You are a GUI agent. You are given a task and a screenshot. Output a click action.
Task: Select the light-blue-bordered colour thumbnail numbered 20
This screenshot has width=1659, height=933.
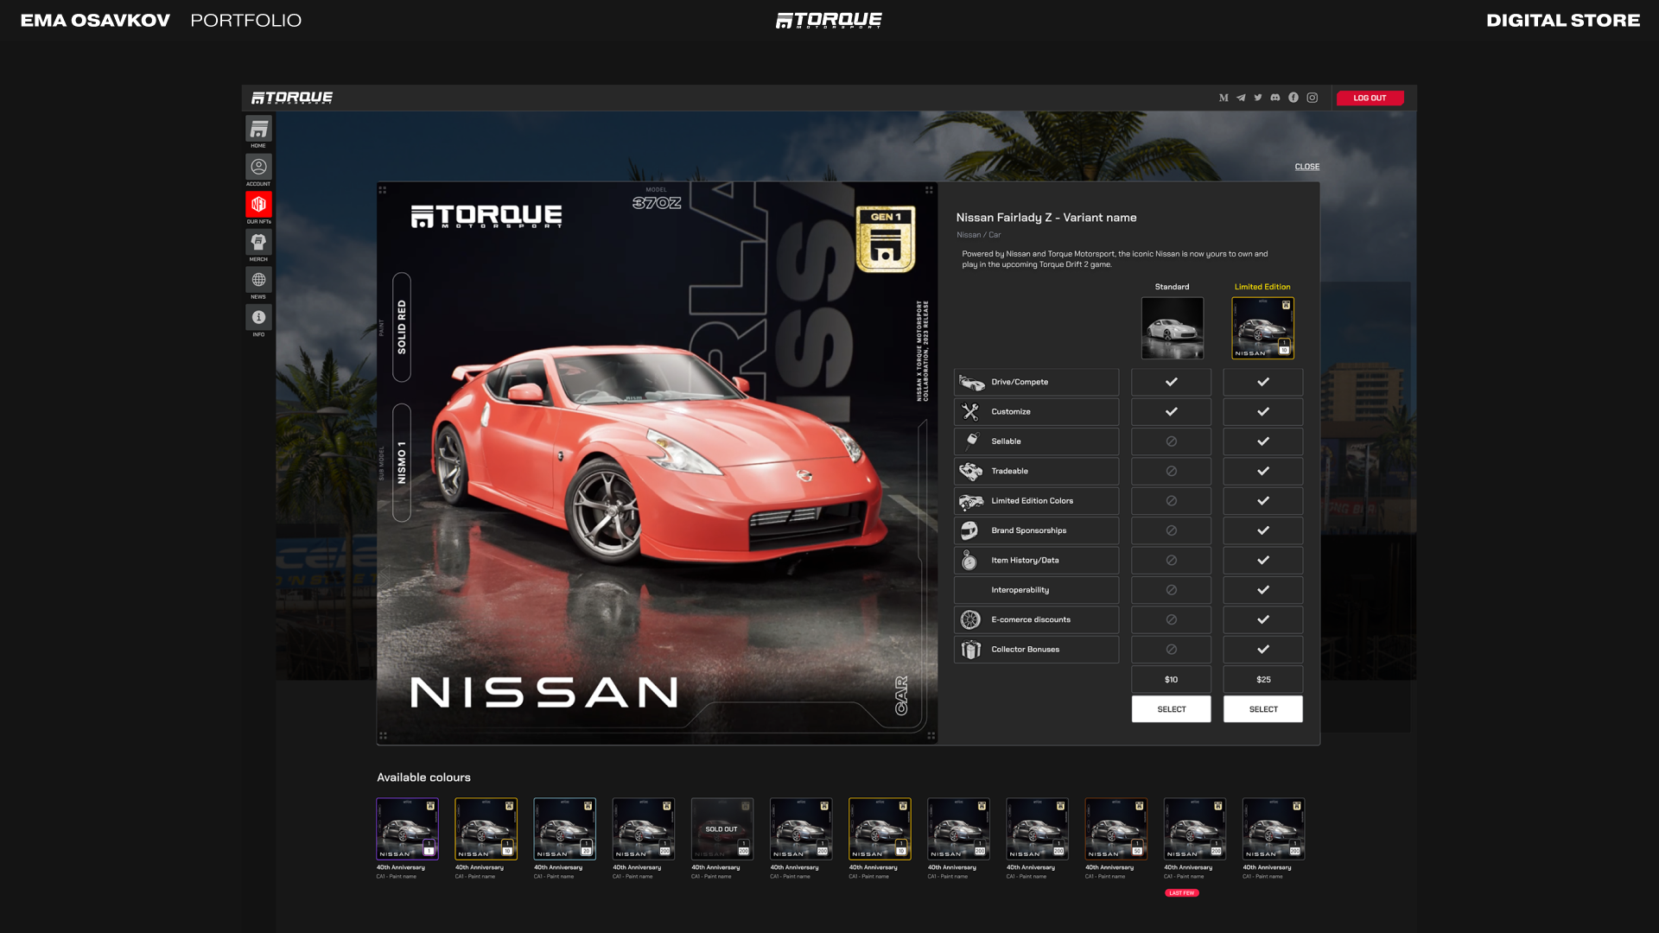(x=565, y=829)
